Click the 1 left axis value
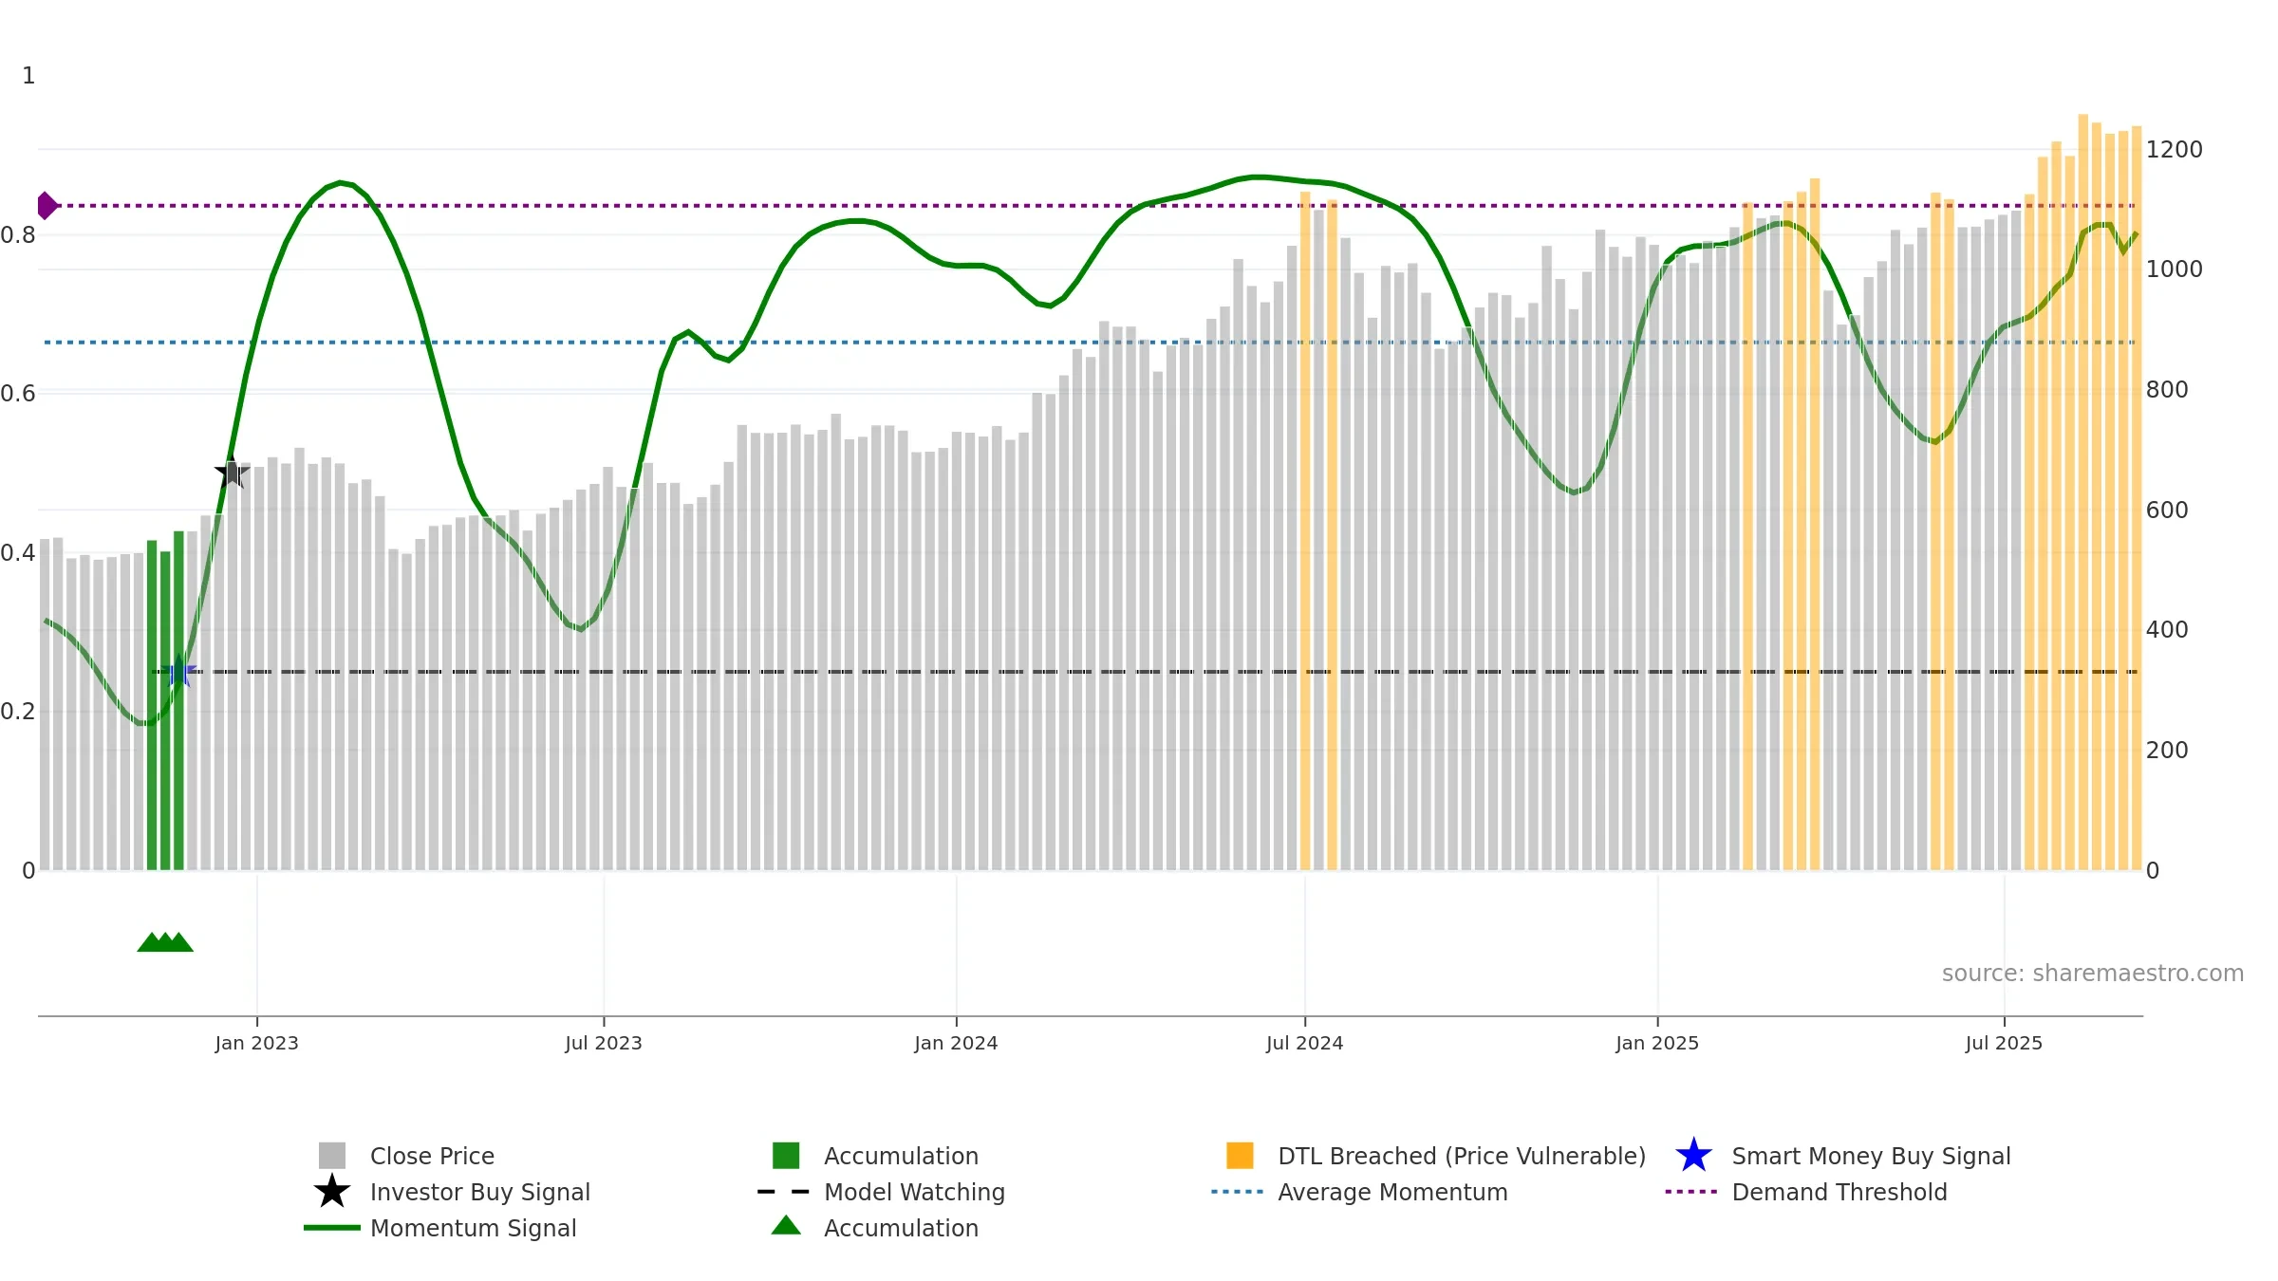2278x1281 pixels. [x=28, y=76]
